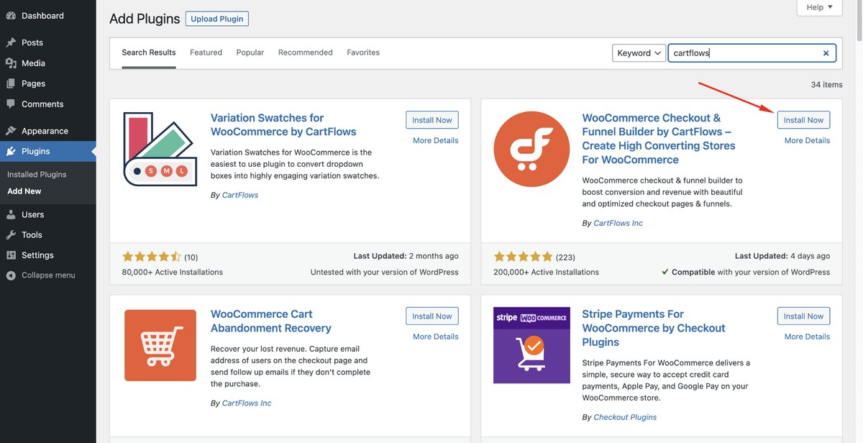
Task: View More Details for Variation Swatches
Action: pyautogui.click(x=436, y=140)
